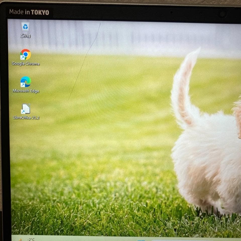Click the shortcut arrow overlay on Chrome icon
241x241 pixels.
click(x=22, y=58)
